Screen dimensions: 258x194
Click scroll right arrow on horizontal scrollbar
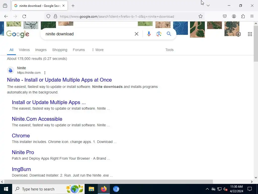click(252, 182)
